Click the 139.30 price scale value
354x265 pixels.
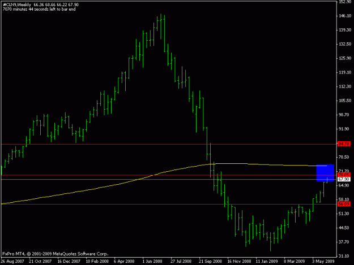(x=345, y=30)
